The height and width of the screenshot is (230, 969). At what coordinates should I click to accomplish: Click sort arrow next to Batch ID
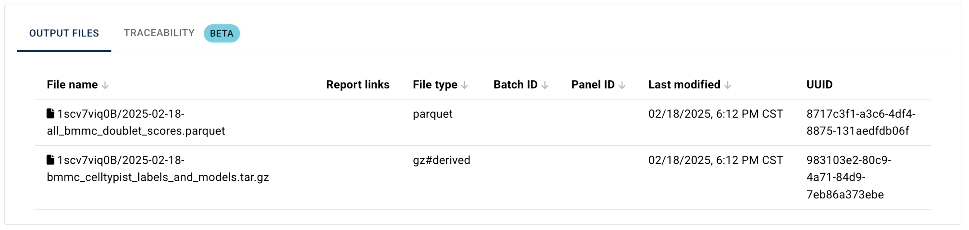pos(545,85)
